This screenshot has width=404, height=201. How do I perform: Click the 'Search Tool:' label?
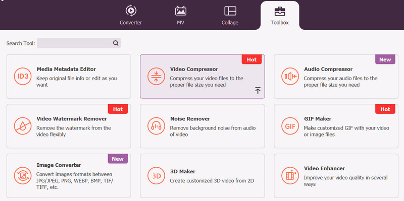pyautogui.click(x=21, y=43)
